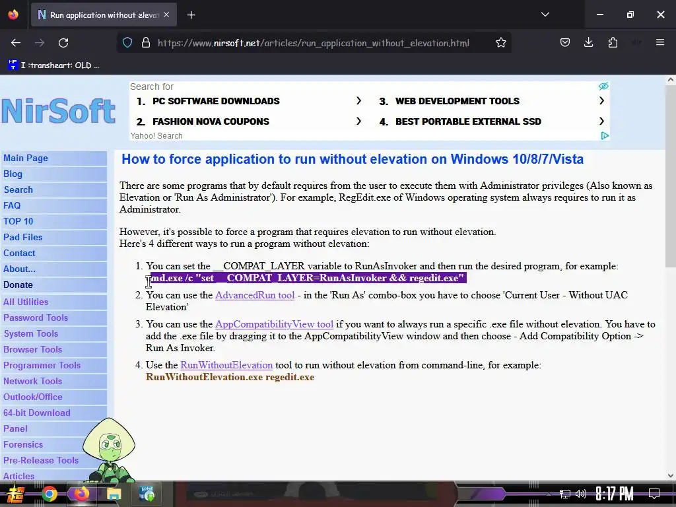Click the NirSoft logo

[59, 111]
